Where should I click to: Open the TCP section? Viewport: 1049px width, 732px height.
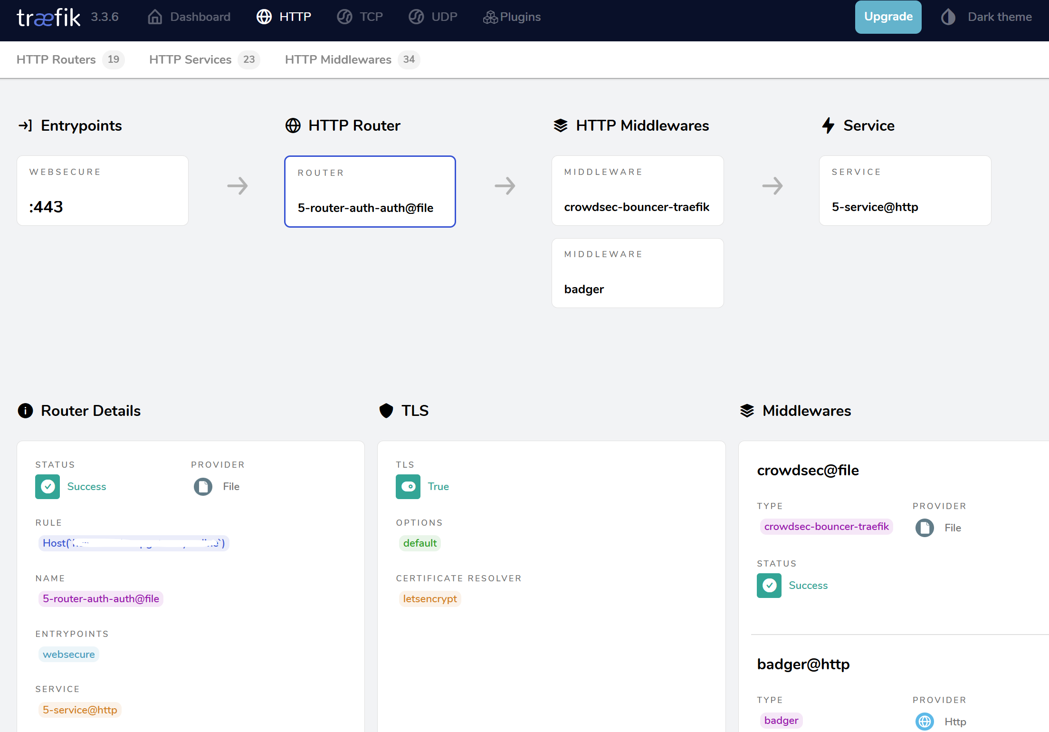360,17
